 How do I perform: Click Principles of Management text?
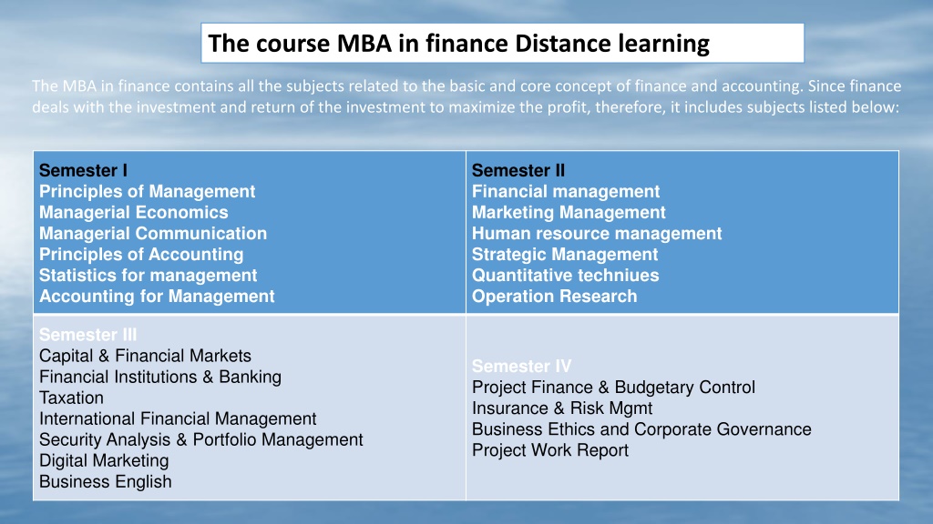pyautogui.click(x=147, y=191)
